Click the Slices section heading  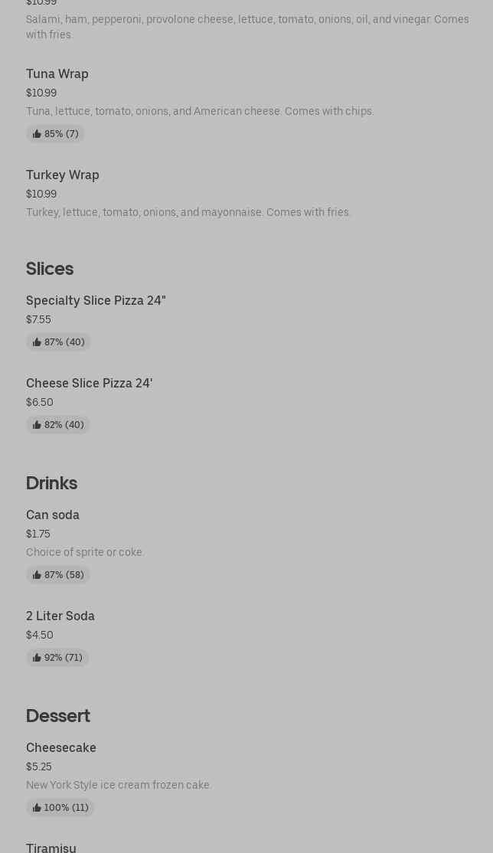[x=50, y=268]
